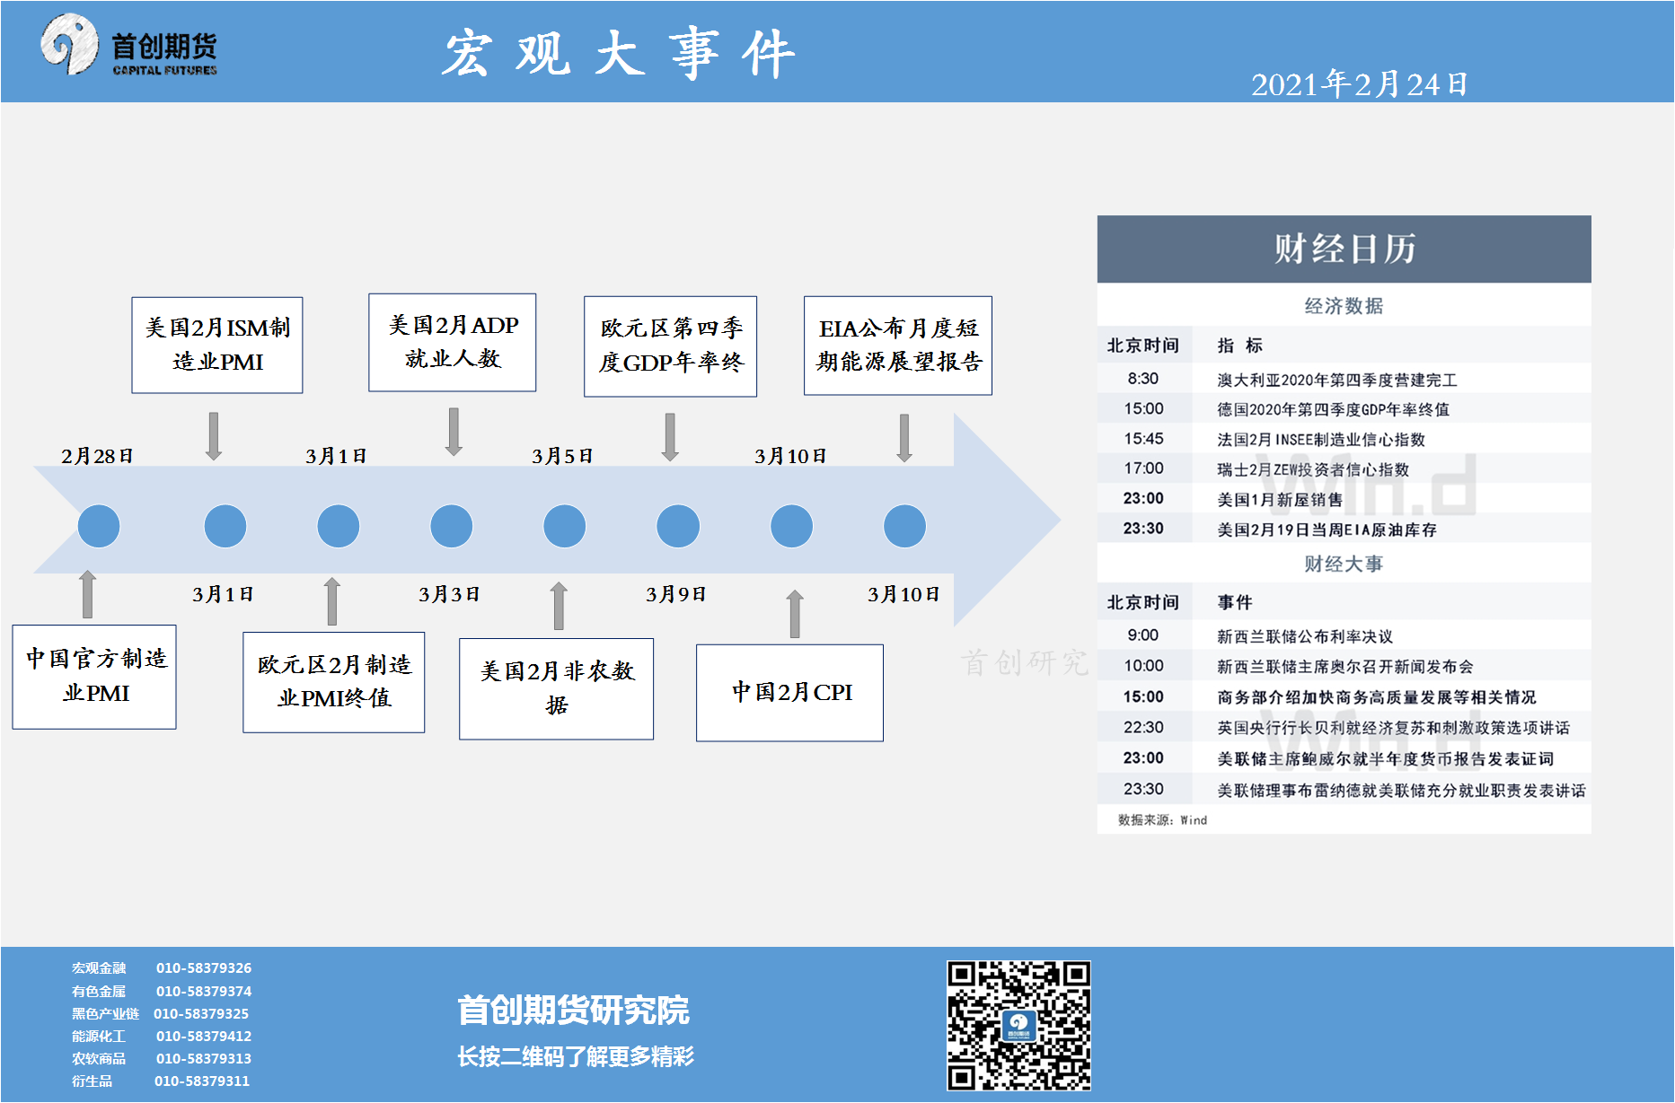Select the down arrow beneath EIA公布月度短期能源展望报告 box

coord(904,437)
